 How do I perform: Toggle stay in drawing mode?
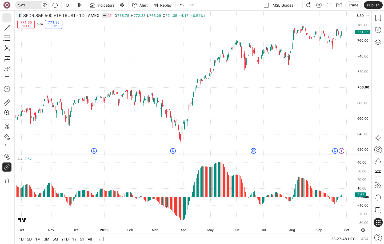tap(7, 137)
